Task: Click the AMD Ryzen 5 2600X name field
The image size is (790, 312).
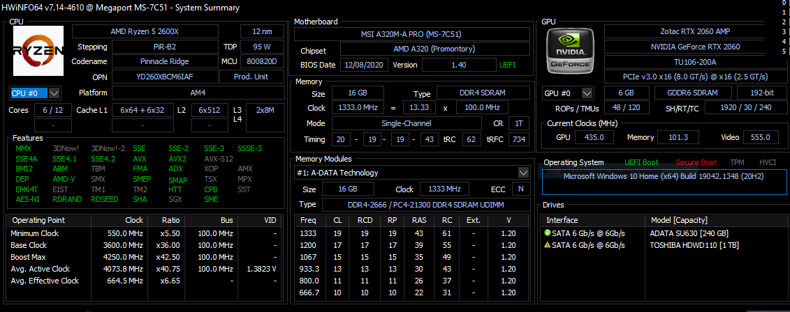Action: [x=145, y=31]
